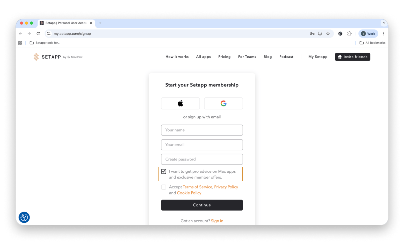404x246 pixels.
Task: Close the Setapp tab
Action: point(91,23)
